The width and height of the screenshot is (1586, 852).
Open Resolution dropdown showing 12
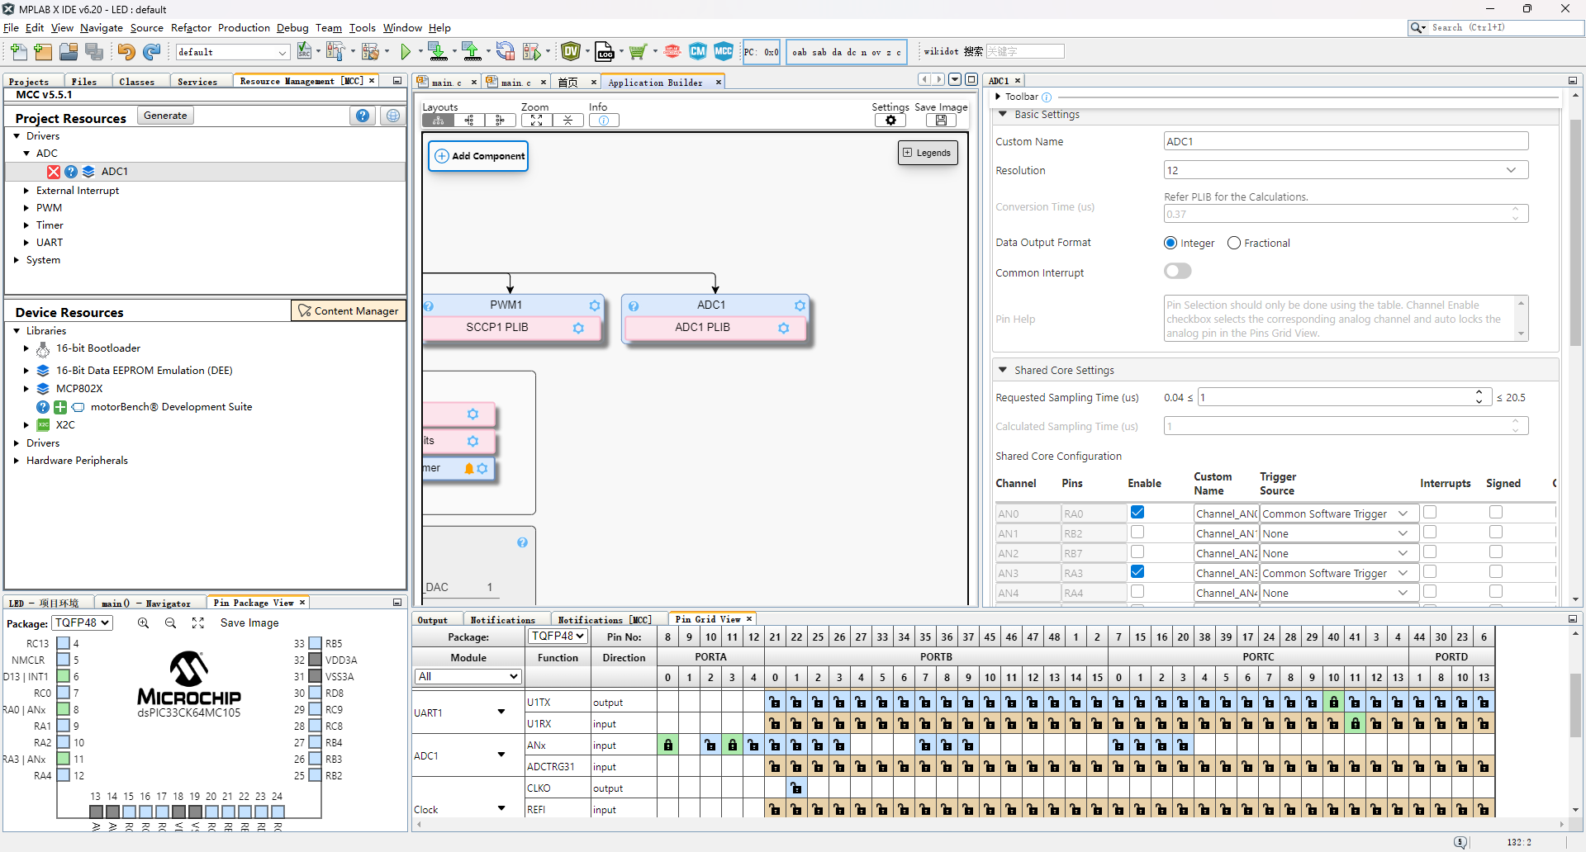[1346, 170]
